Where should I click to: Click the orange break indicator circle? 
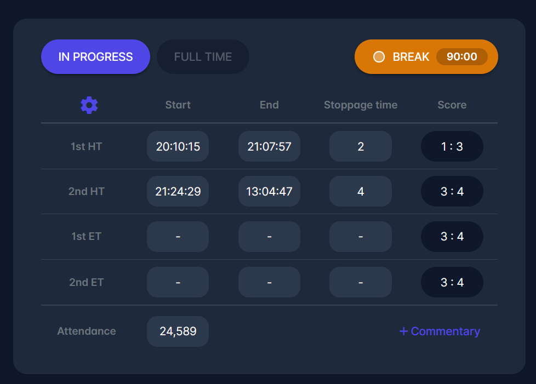(x=379, y=57)
